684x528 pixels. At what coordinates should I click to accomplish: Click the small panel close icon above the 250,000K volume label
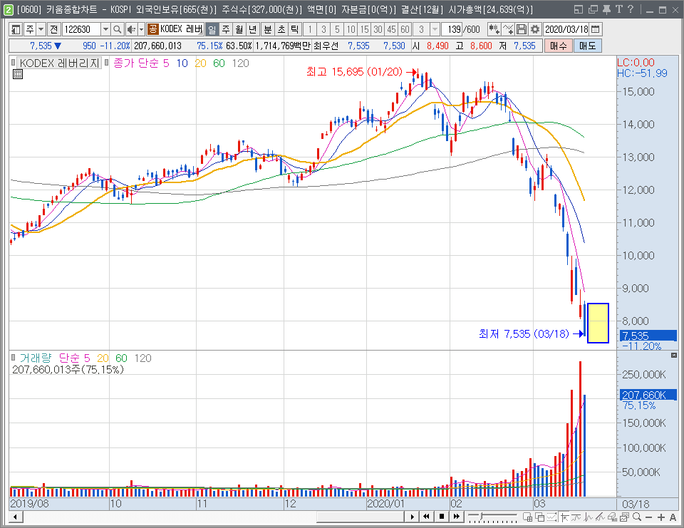pyautogui.click(x=673, y=355)
